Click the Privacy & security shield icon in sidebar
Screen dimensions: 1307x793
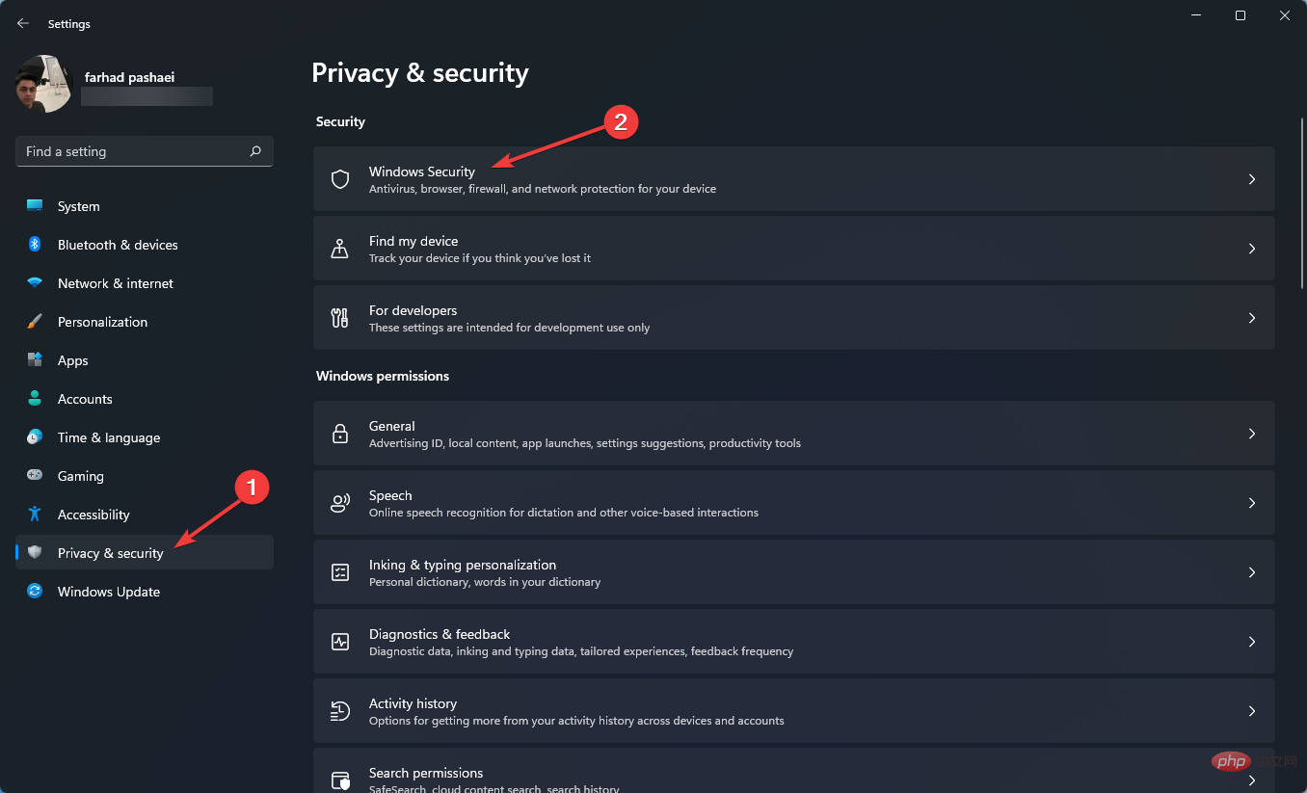pyautogui.click(x=35, y=553)
